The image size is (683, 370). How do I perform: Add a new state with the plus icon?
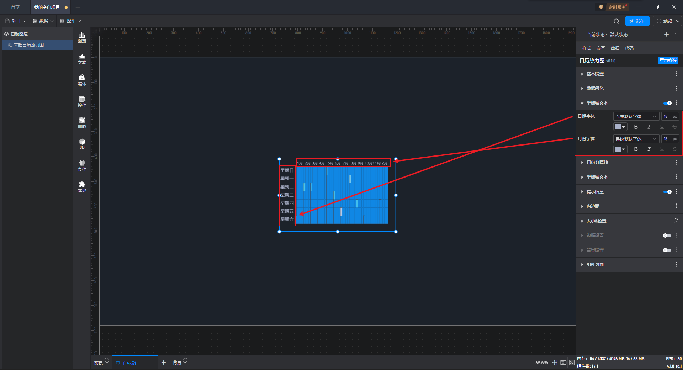click(666, 34)
